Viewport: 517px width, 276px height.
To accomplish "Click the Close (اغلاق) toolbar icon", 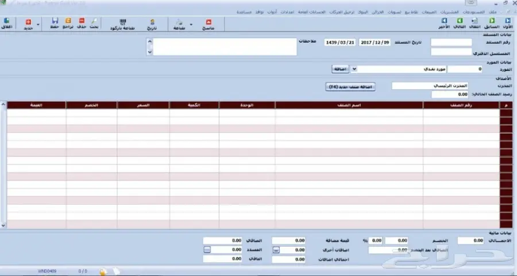I will [x=6, y=21].
